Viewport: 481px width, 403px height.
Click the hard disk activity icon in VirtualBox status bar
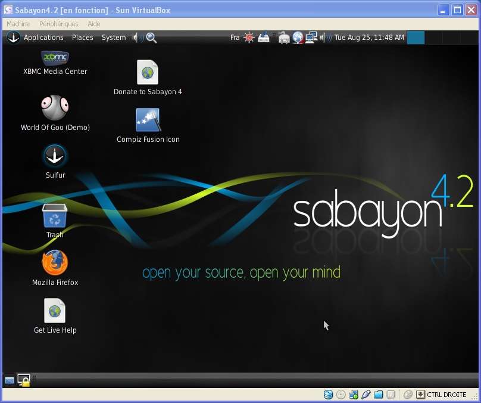pos(328,395)
